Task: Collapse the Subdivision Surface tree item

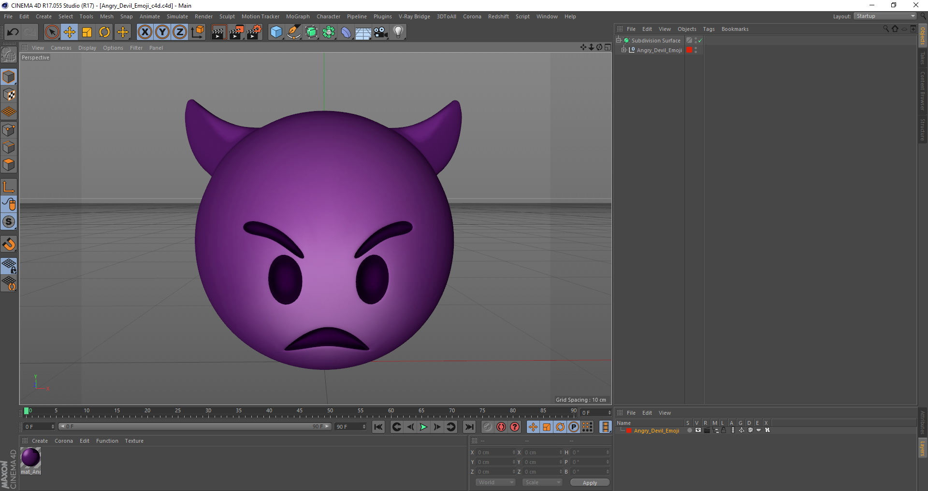Action: point(618,40)
